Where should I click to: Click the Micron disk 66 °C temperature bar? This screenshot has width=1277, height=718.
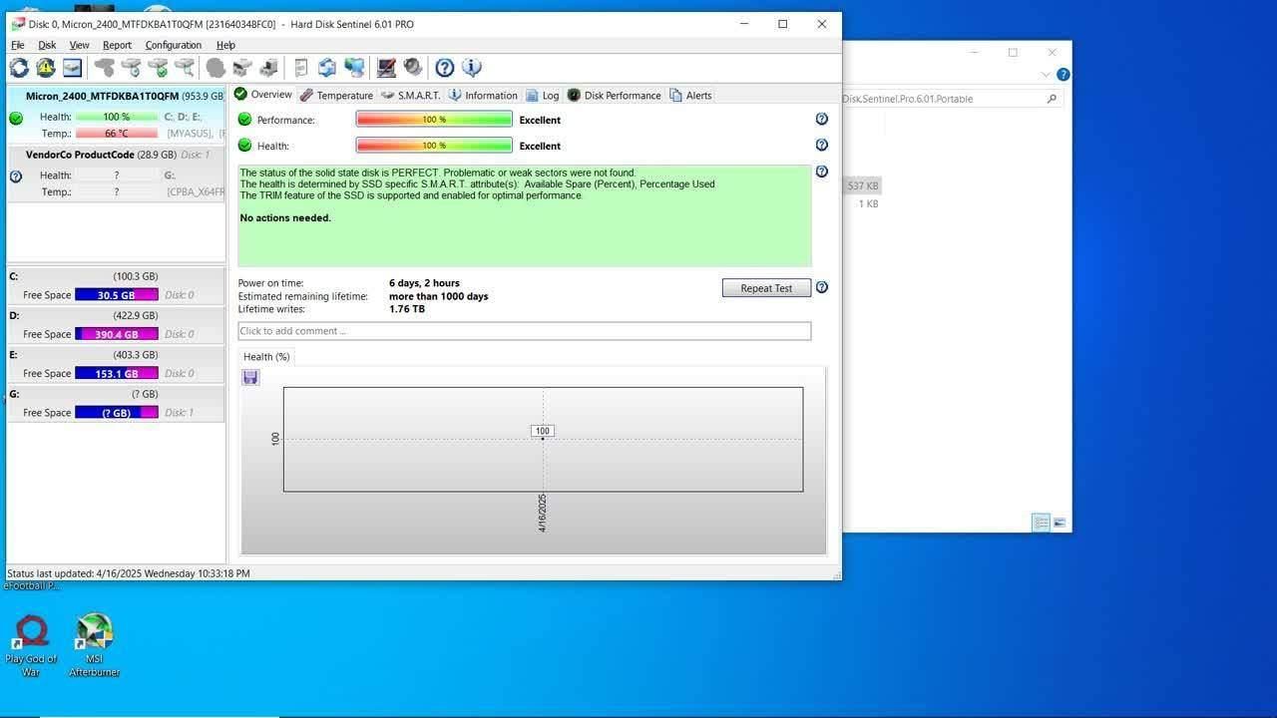point(117,134)
